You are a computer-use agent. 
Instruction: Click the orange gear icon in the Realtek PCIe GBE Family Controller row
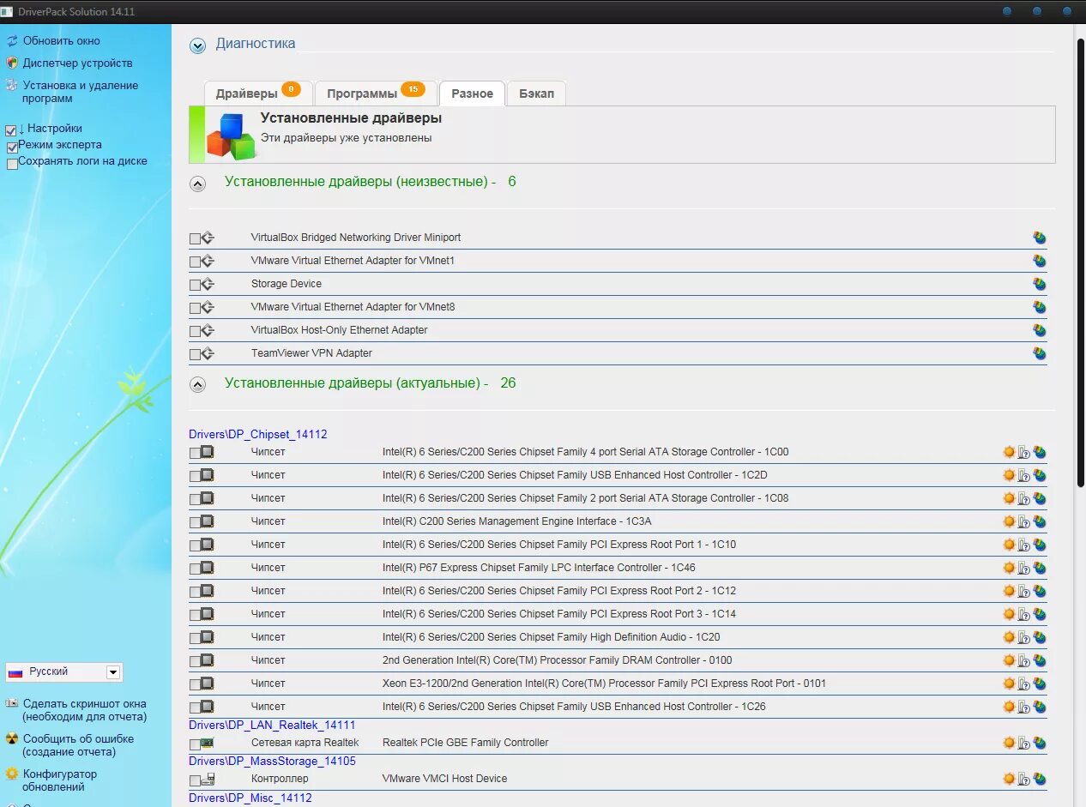(x=1009, y=743)
